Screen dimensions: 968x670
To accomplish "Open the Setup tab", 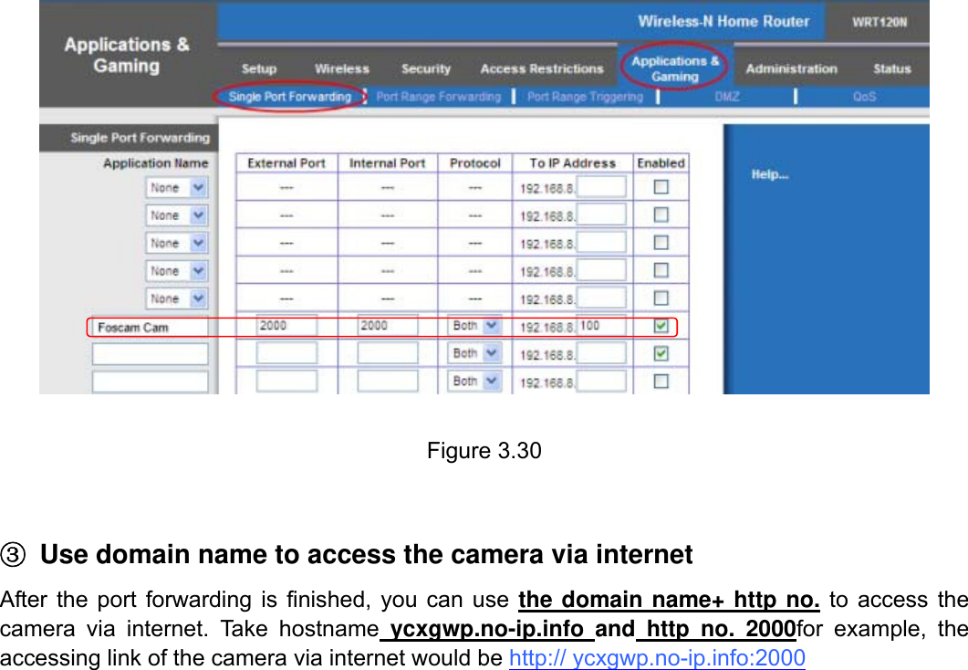I will coord(259,68).
